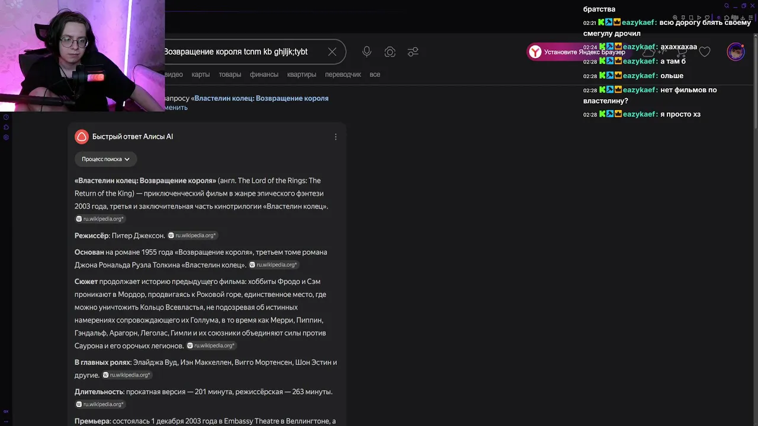758x426 pixels.
Task: Open search settings sliders icon
Action: pyautogui.click(x=413, y=52)
